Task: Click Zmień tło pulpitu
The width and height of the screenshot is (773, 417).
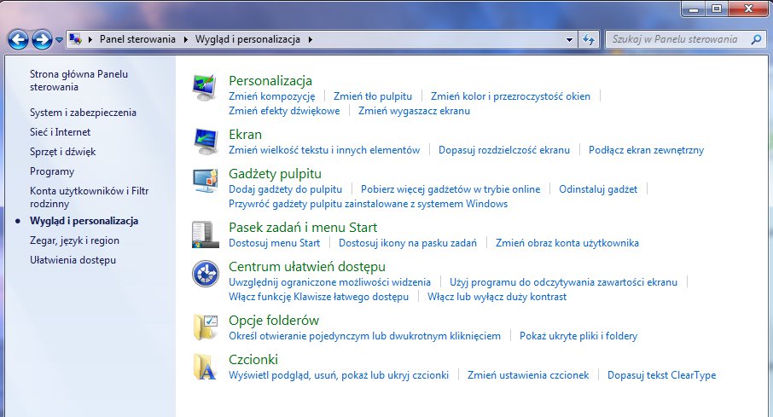Action: [373, 96]
